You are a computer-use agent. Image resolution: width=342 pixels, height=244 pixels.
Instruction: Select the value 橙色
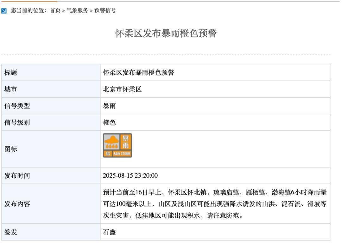pos(109,123)
